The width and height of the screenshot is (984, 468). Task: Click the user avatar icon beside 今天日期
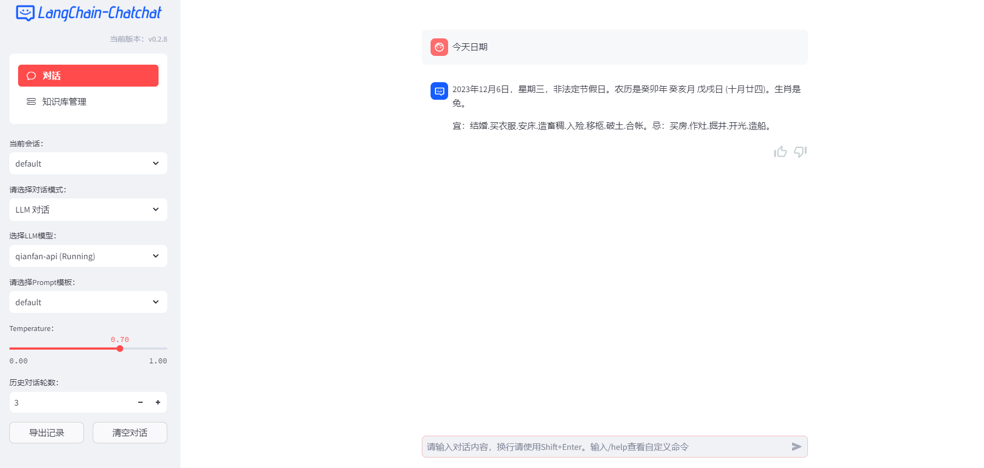(439, 47)
